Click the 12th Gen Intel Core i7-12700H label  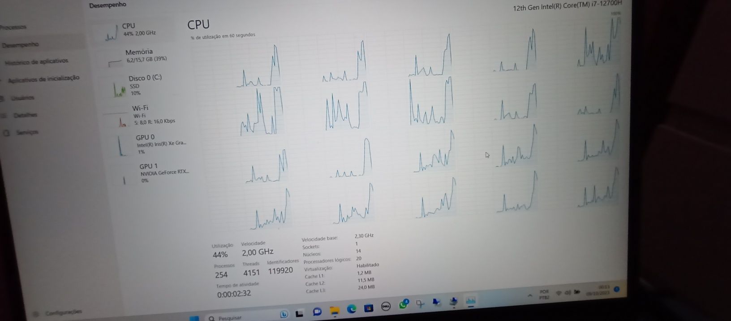coord(568,6)
